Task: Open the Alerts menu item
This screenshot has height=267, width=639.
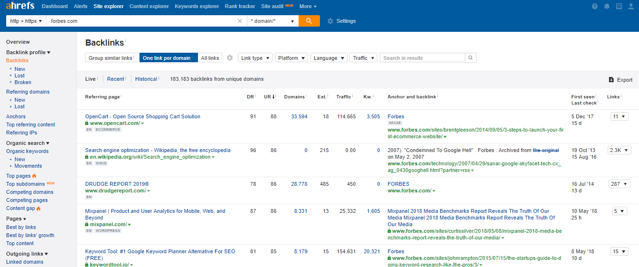Action: click(81, 6)
